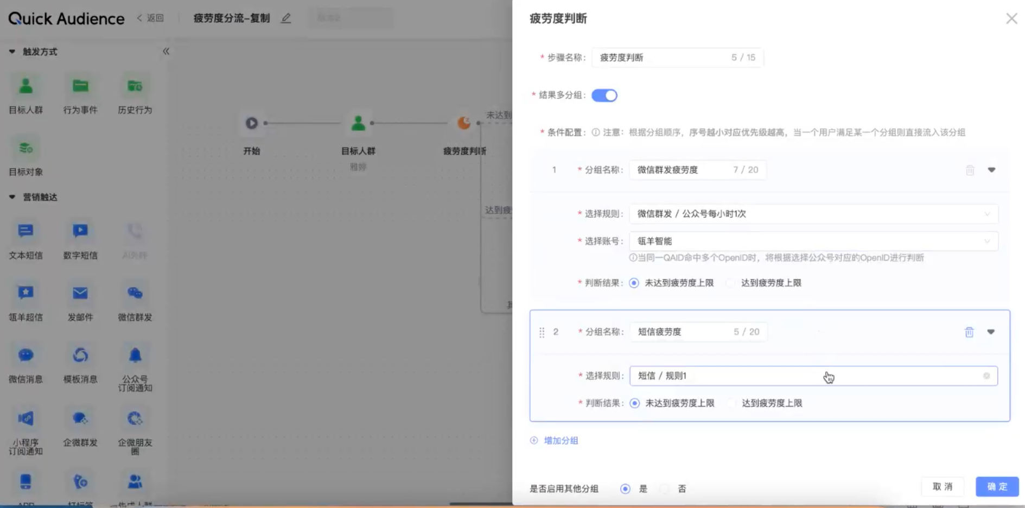
Task: Open the 短信 / 规则1 rule dropdown
Action: pyautogui.click(x=813, y=376)
